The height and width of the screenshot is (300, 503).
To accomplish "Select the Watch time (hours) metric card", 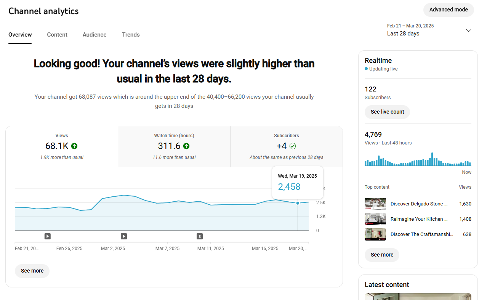I will coord(174,147).
